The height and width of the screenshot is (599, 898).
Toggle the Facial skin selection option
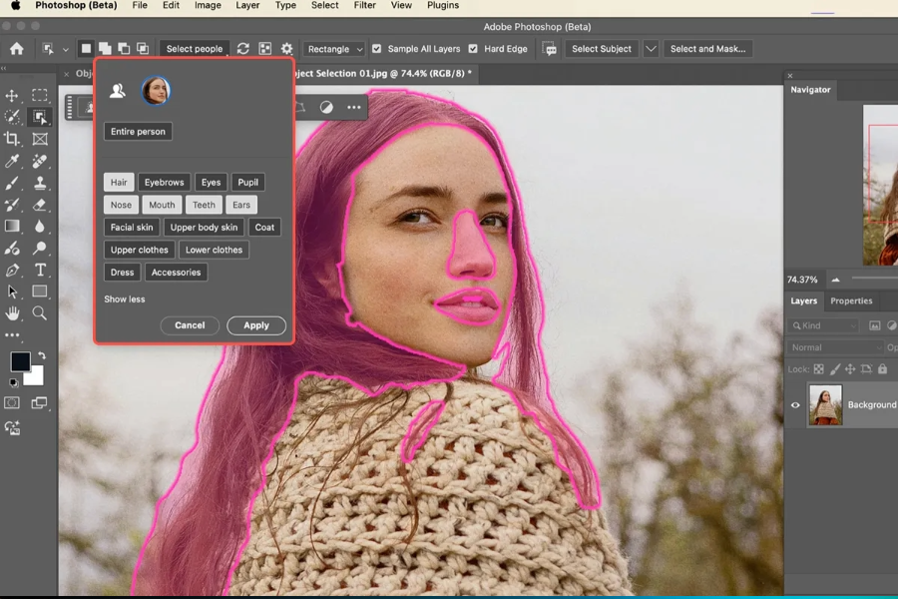coord(132,227)
